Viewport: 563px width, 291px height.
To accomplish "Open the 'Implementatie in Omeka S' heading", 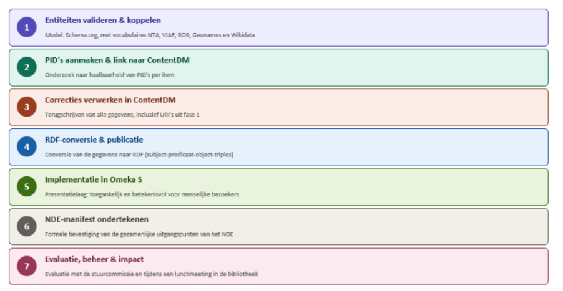I will (x=94, y=179).
